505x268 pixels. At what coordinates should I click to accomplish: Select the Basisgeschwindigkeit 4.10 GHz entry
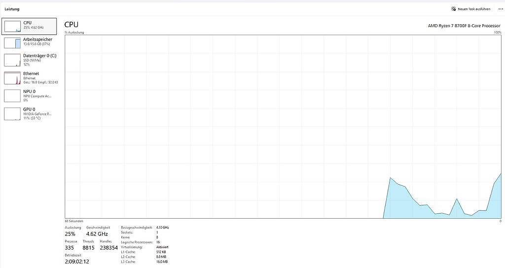point(162,228)
